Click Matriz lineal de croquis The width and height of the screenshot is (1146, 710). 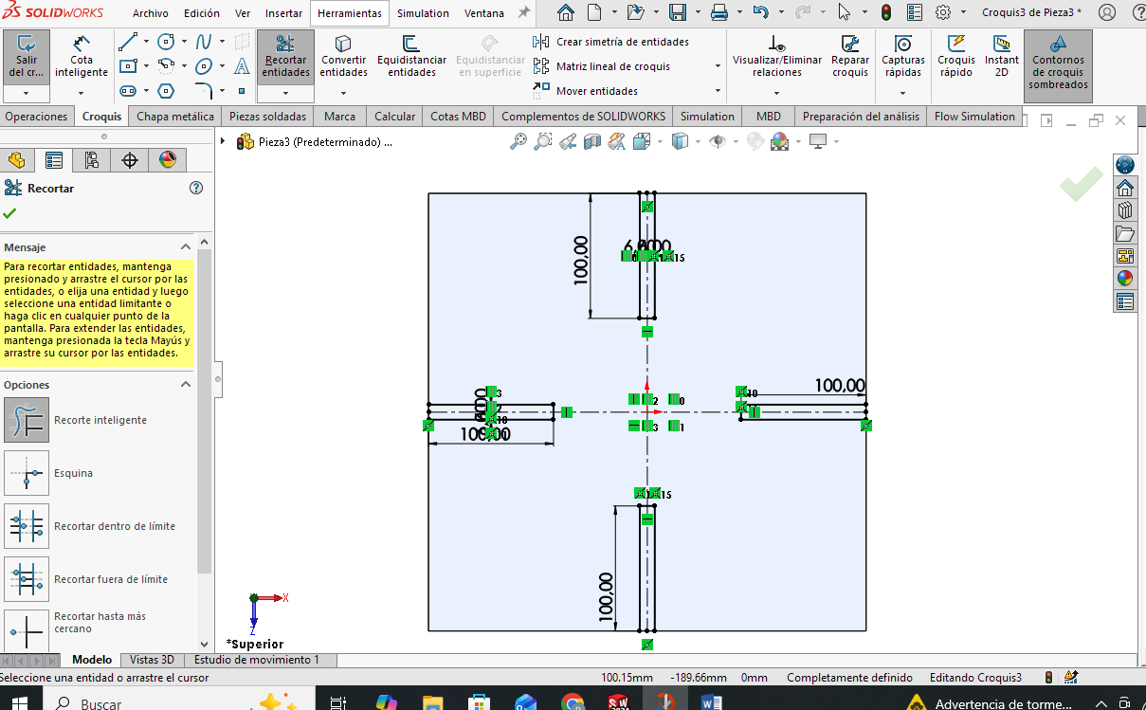pyautogui.click(x=602, y=66)
